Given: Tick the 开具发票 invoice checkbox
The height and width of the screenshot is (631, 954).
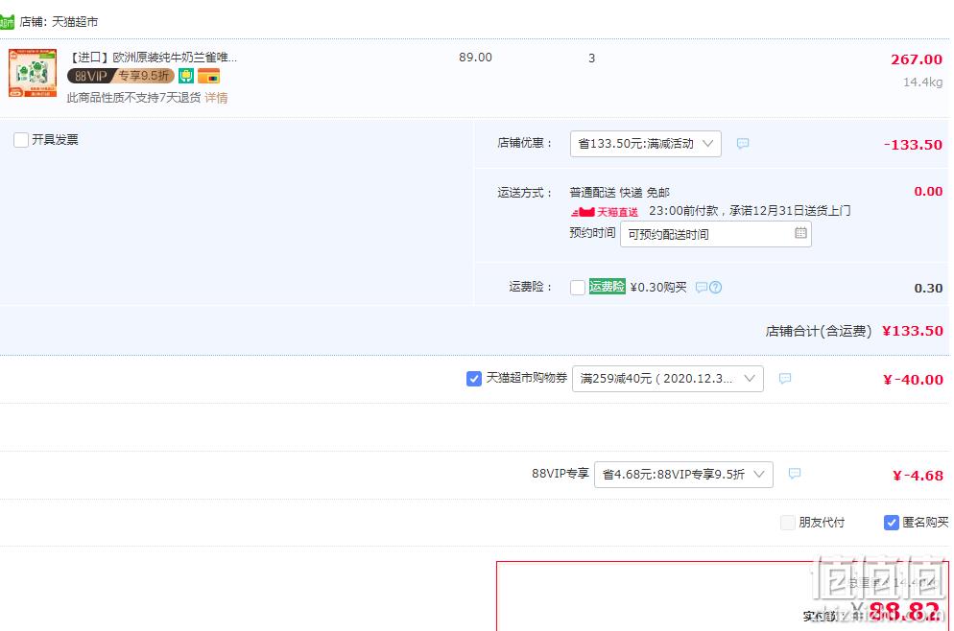Looking at the screenshot, I should (x=21, y=140).
